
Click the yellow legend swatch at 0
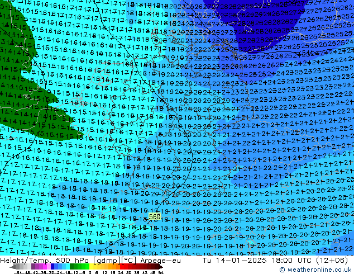click(x=92, y=267)
